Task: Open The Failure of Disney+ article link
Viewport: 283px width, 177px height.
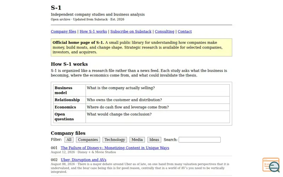Action: point(115,148)
